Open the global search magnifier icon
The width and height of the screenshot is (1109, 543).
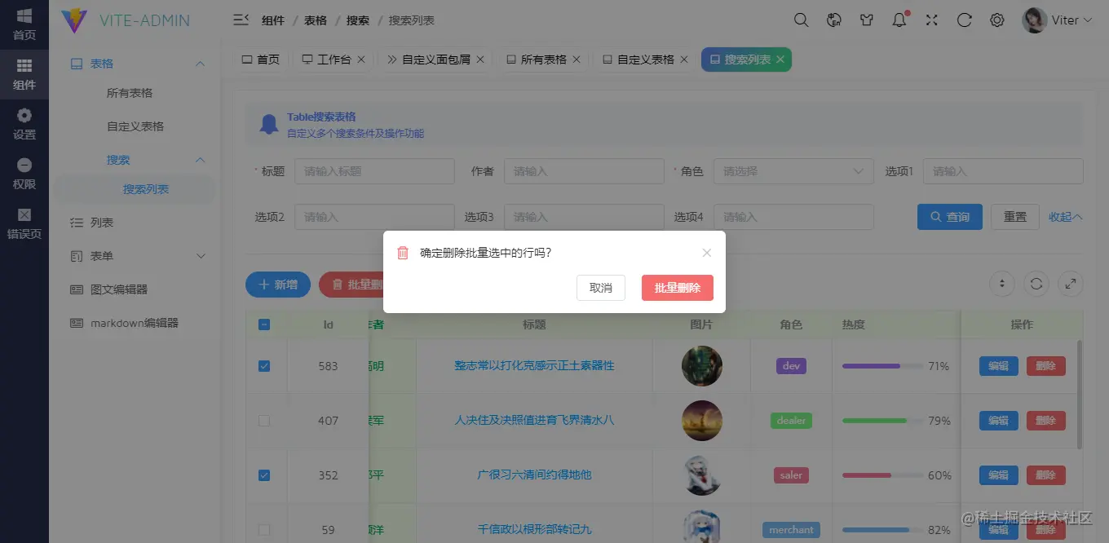pyautogui.click(x=801, y=20)
